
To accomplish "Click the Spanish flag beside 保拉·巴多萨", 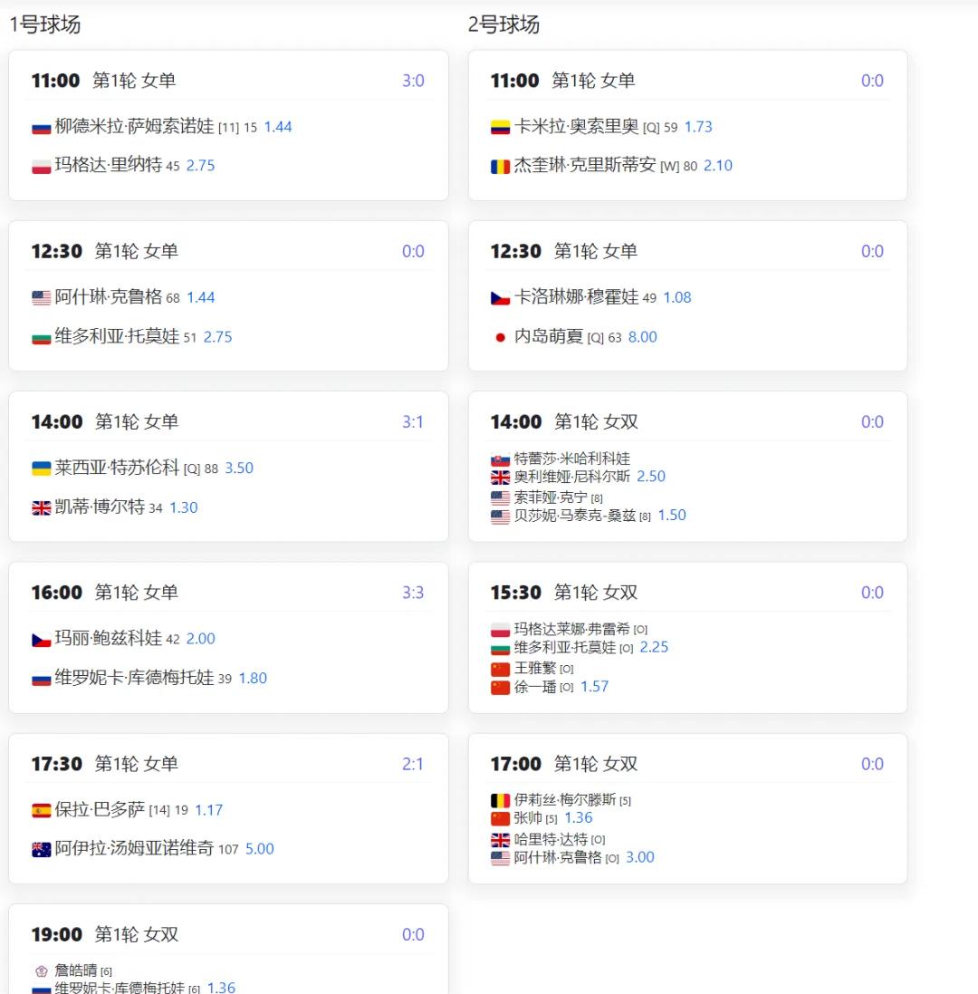I will coord(42,811).
